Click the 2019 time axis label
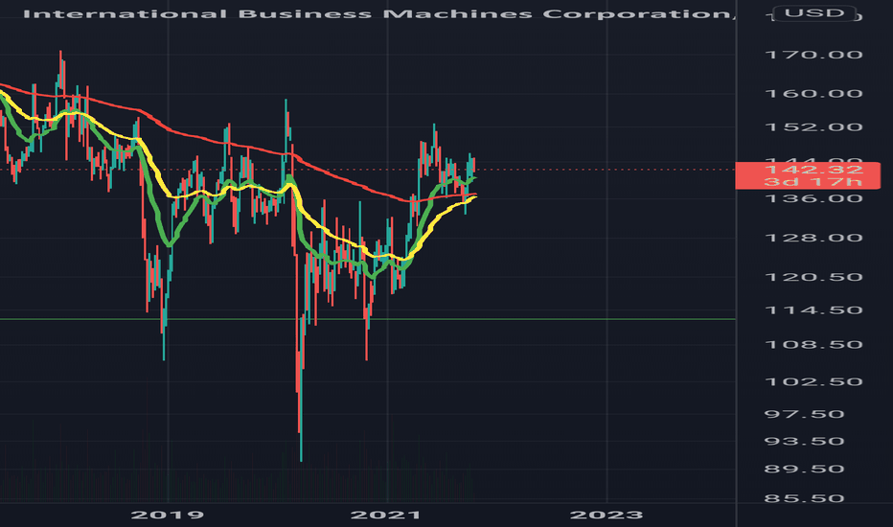The image size is (893, 527). pos(168,516)
